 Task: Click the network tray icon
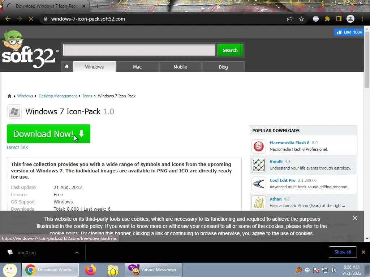pos(325,270)
